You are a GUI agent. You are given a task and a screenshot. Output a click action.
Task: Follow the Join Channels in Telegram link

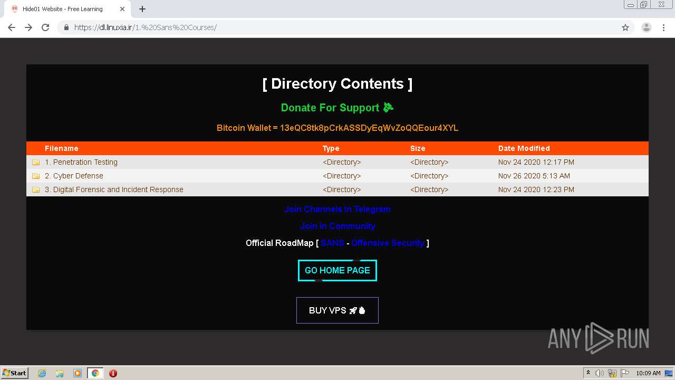click(x=337, y=209)
